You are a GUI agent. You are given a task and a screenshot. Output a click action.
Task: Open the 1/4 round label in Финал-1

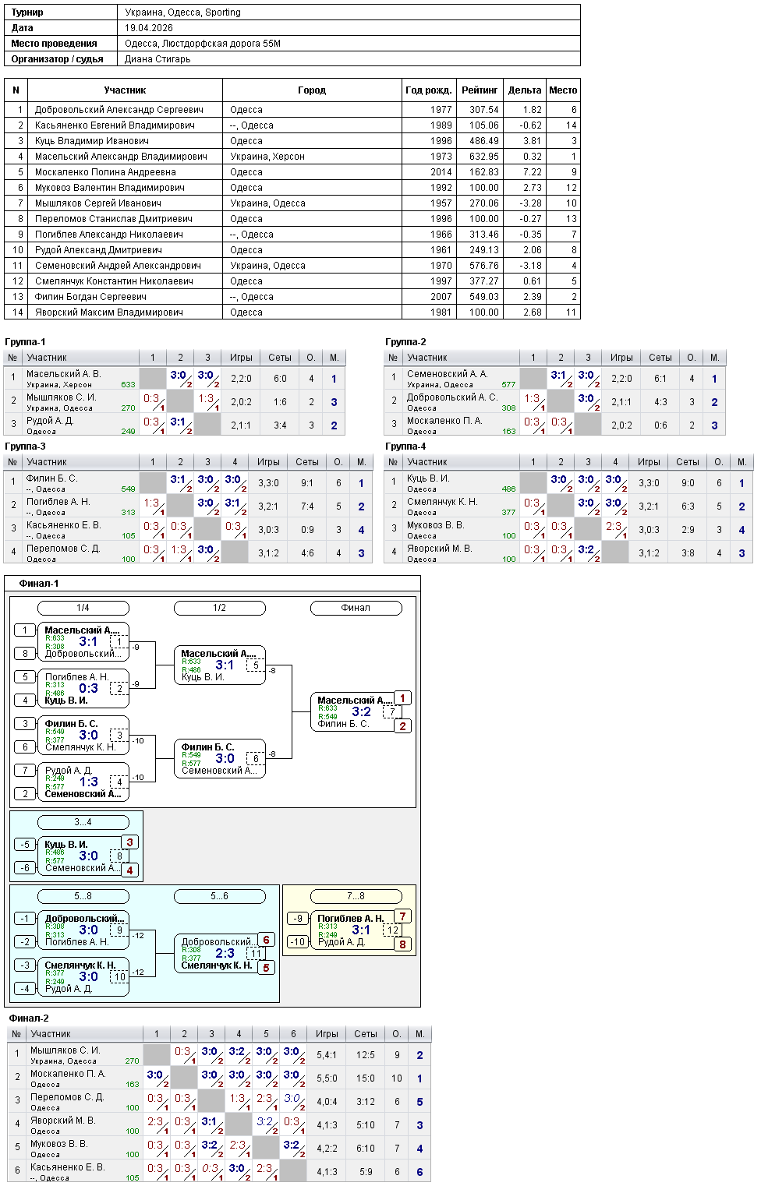point(83,608)
